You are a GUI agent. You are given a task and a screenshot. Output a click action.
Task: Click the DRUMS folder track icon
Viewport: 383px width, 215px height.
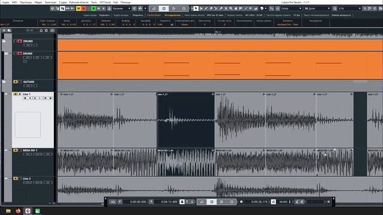4,41
